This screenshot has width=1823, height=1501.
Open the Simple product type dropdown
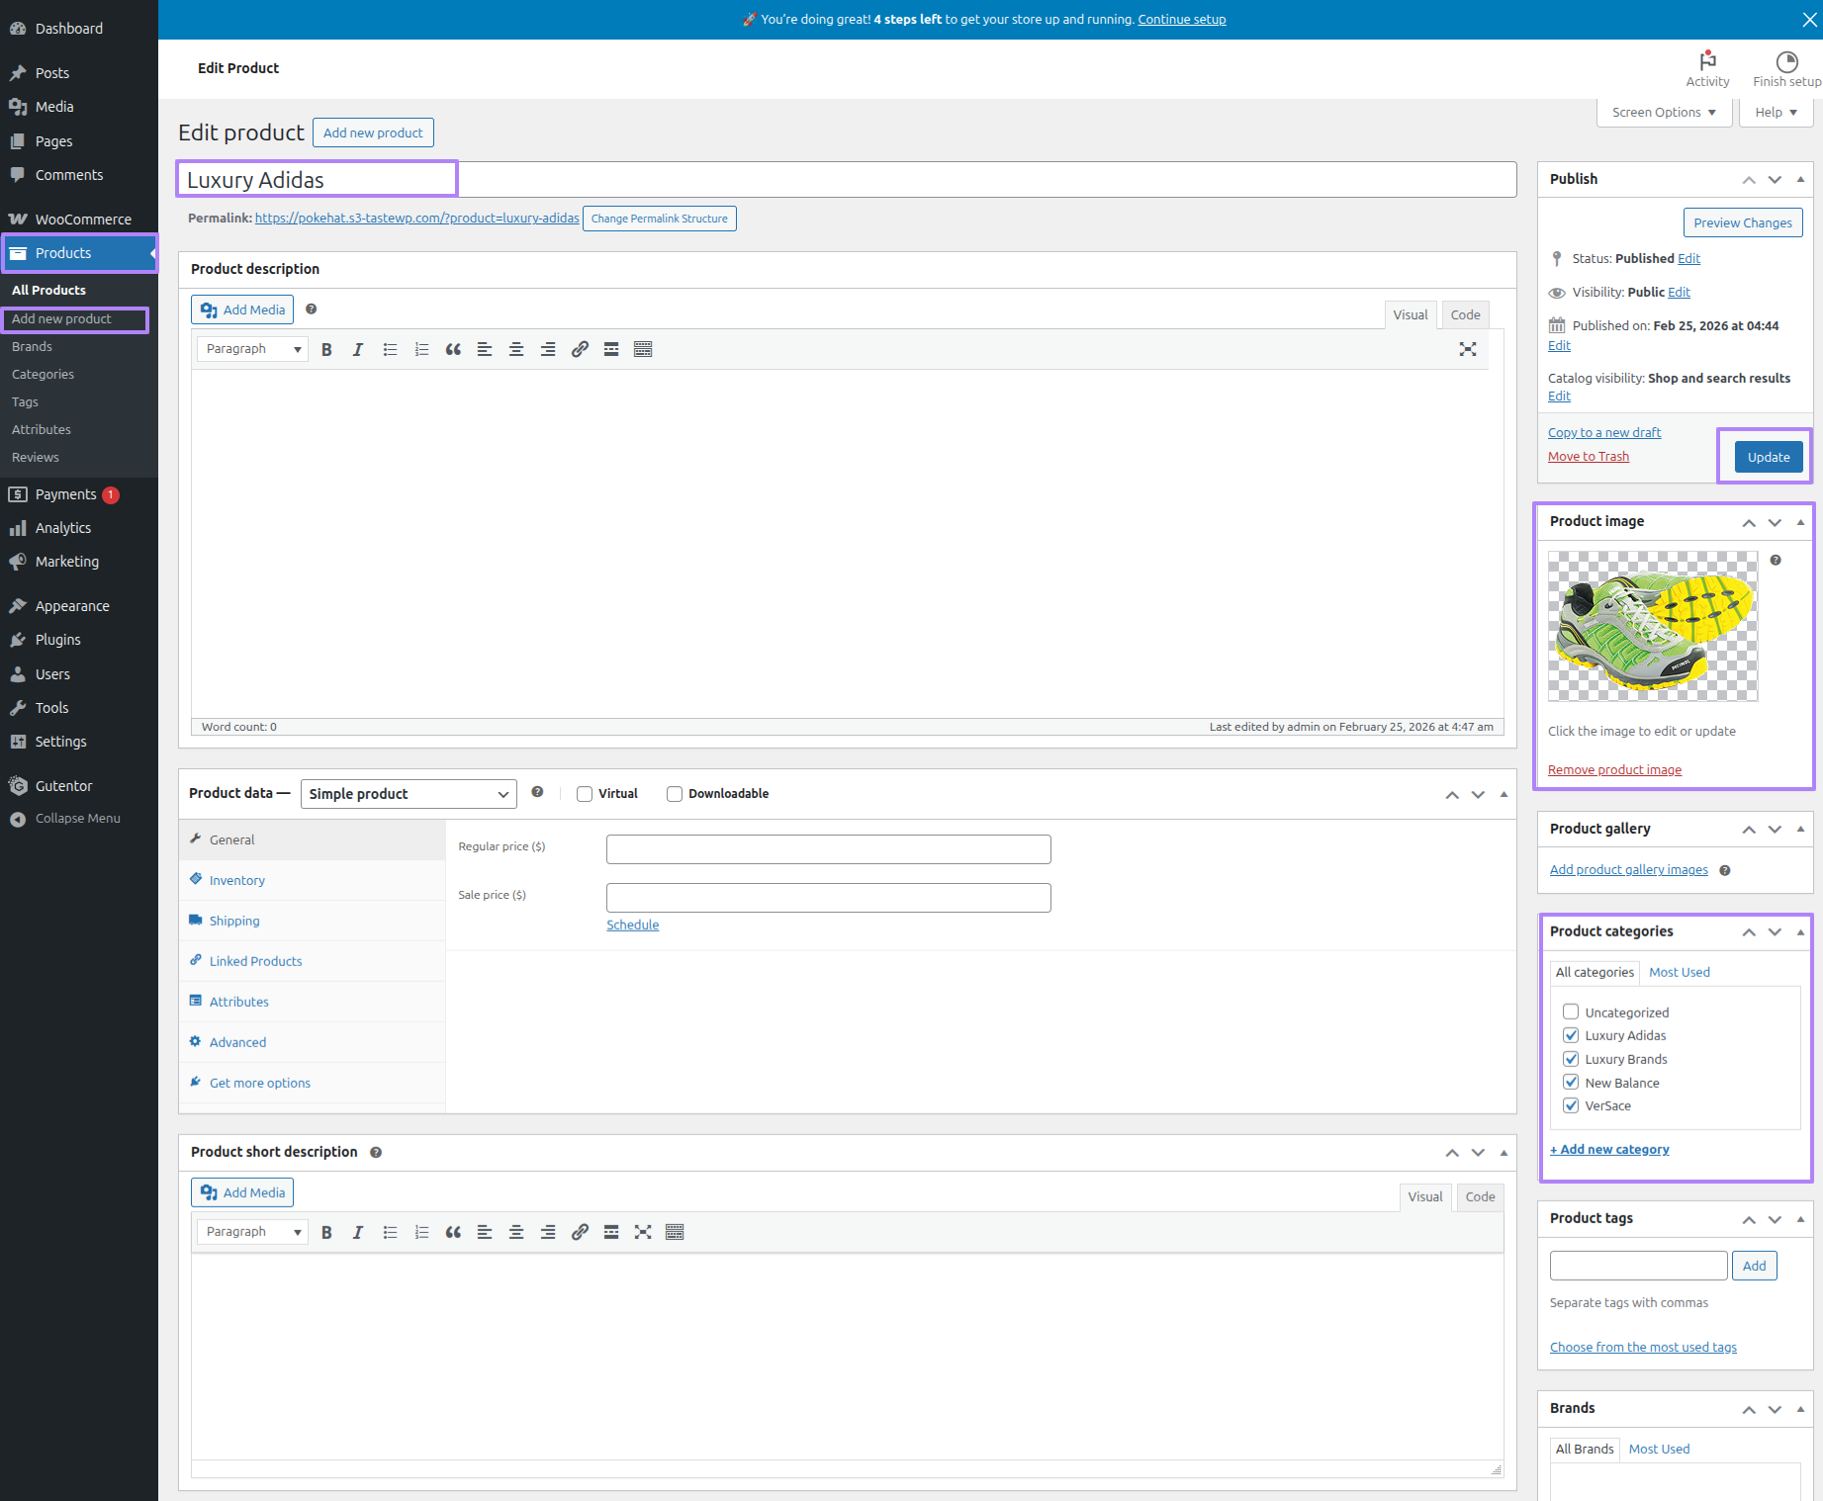coord(409,794)
